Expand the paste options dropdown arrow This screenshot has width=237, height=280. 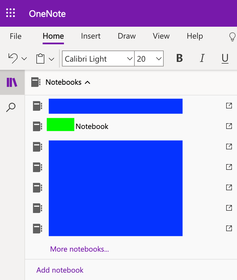51,59
